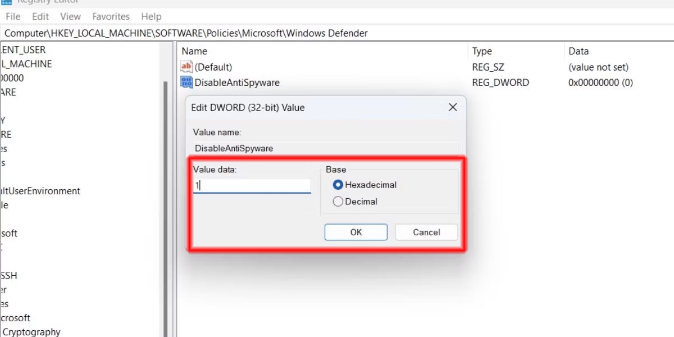Click the REG_DWORD icon beside DisableAntiSpyware

[x=186, y=82]
